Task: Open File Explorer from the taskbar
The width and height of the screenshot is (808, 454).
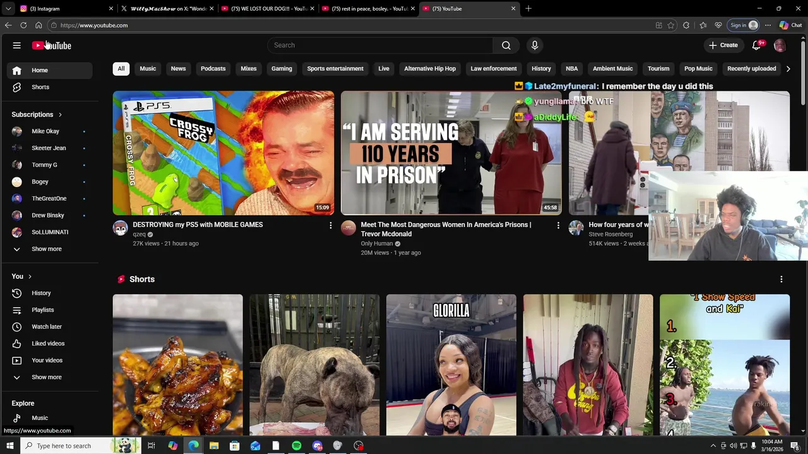Action: (214, 446)
